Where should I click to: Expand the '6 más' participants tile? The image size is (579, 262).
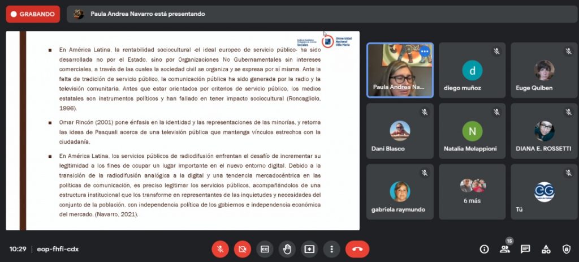[472, 192]
